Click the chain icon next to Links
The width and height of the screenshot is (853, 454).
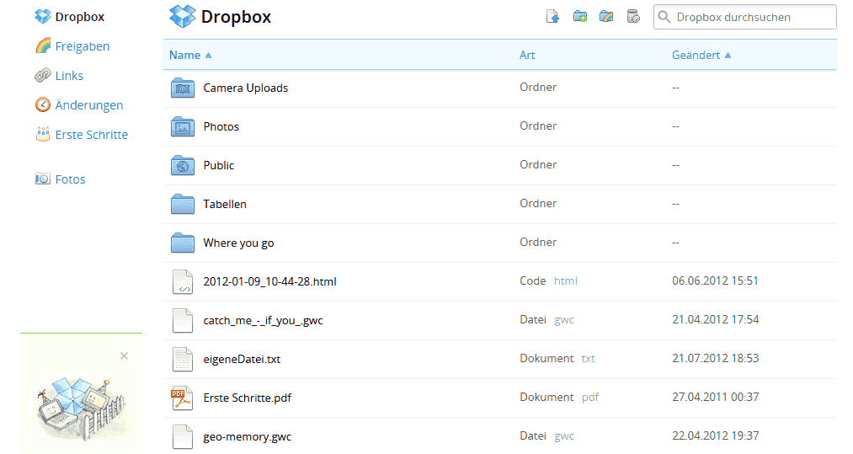(x=43, y=76)
